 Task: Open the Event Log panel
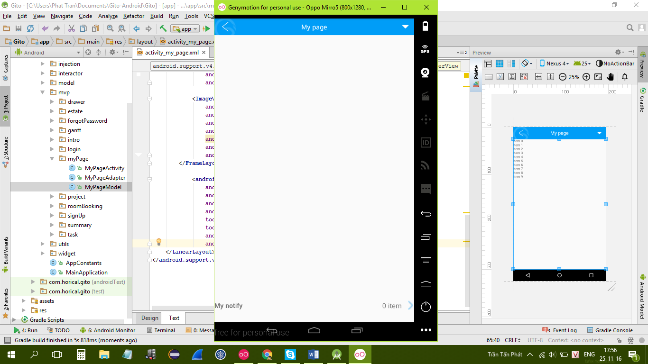tap(560, 330)
